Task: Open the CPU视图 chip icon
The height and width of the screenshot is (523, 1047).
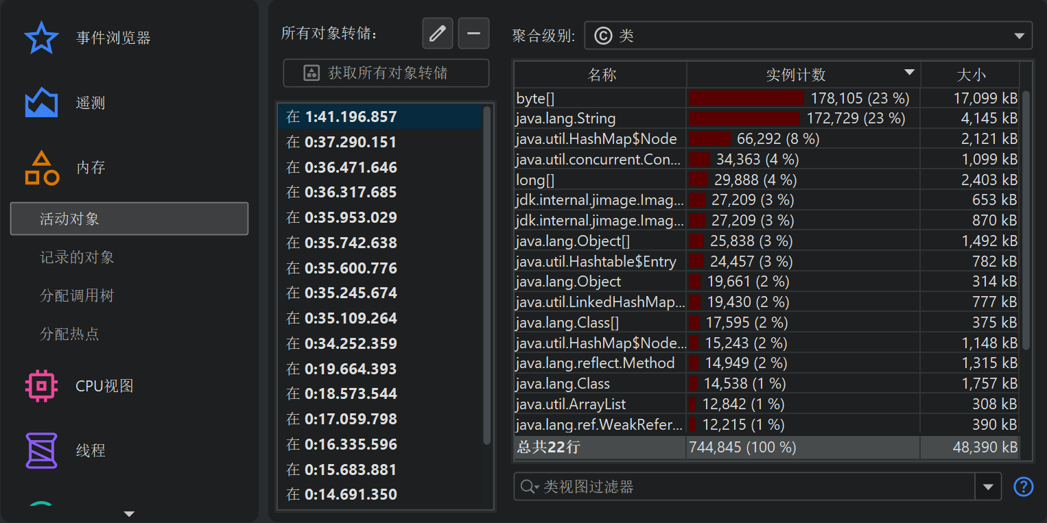Action: [x=41, y=386]
